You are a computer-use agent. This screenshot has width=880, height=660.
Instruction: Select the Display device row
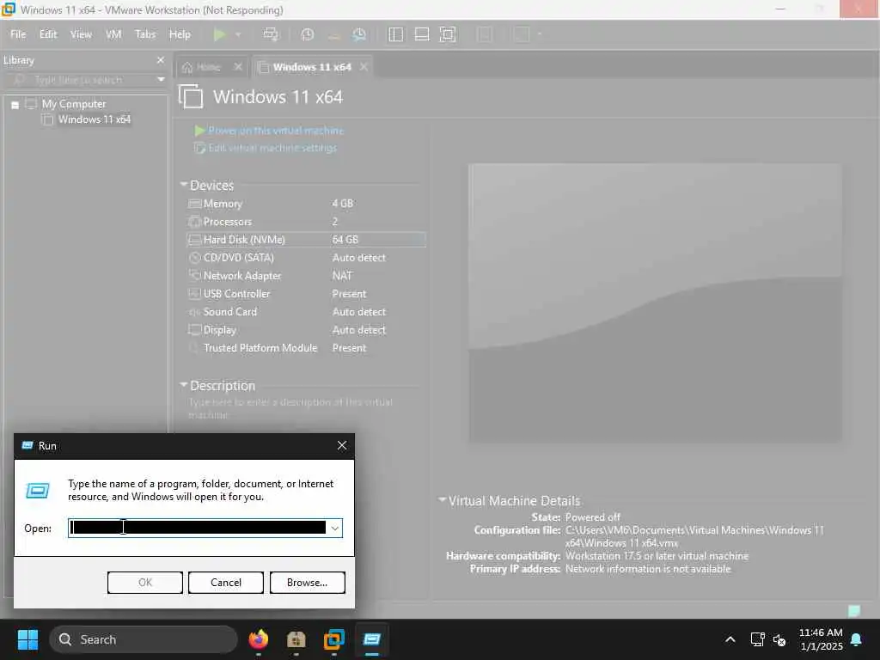pos(306,329)
